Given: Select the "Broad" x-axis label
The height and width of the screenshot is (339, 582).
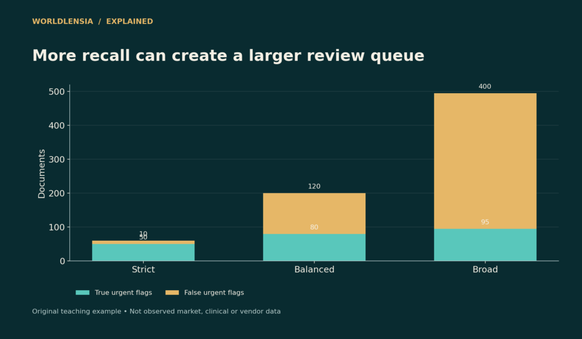Looking at the screenshot, I should (x=485, y=270).
